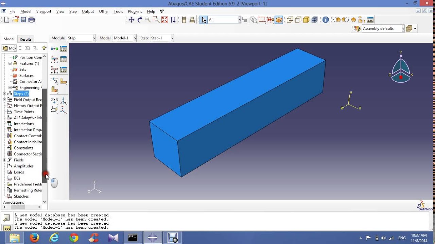Expand the Steps (2) tree node
Image resolution: width=435 pixels, height=244 pixels.
pos(4,94)
